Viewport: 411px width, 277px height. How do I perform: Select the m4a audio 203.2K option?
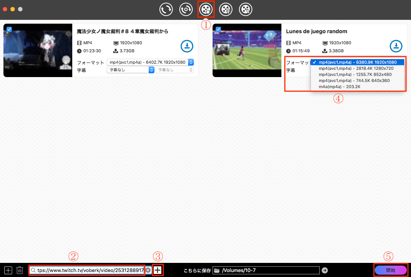coord(340,87)
